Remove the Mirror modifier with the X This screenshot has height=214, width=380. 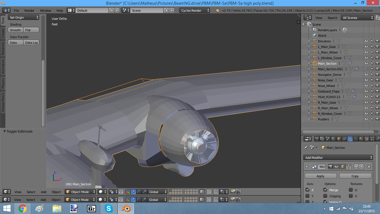click(x=369, y=167)
